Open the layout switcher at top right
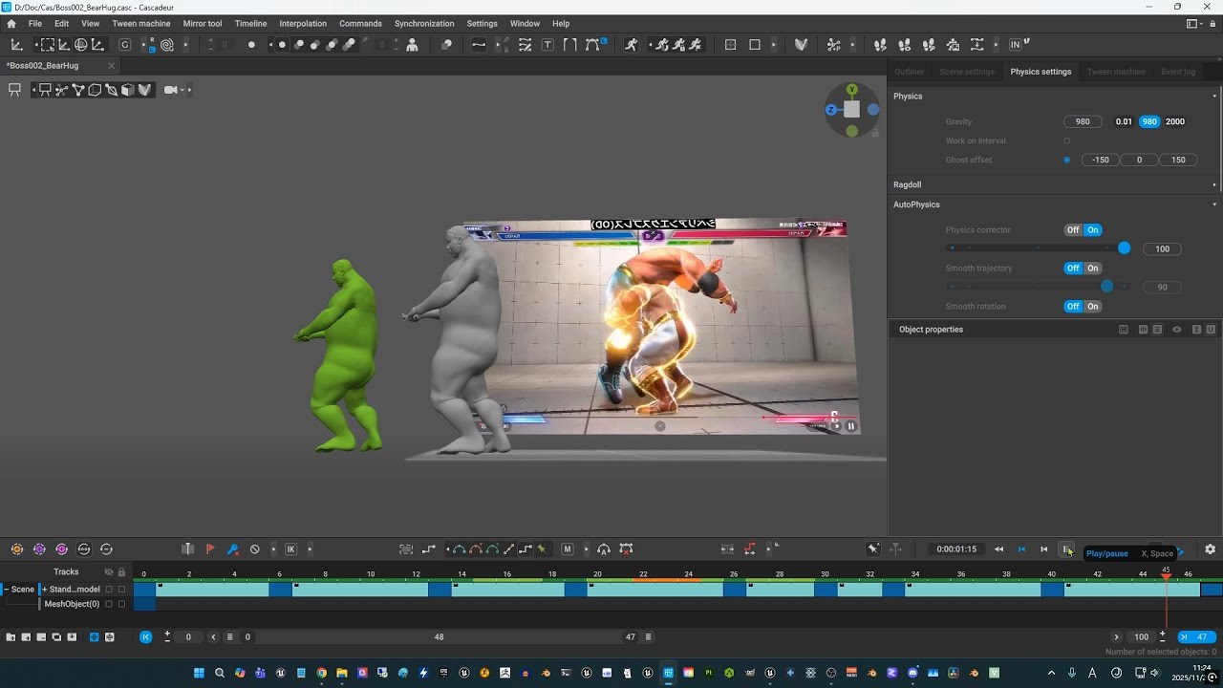Screen dimensions: 1223x688 click(1192, 24)
